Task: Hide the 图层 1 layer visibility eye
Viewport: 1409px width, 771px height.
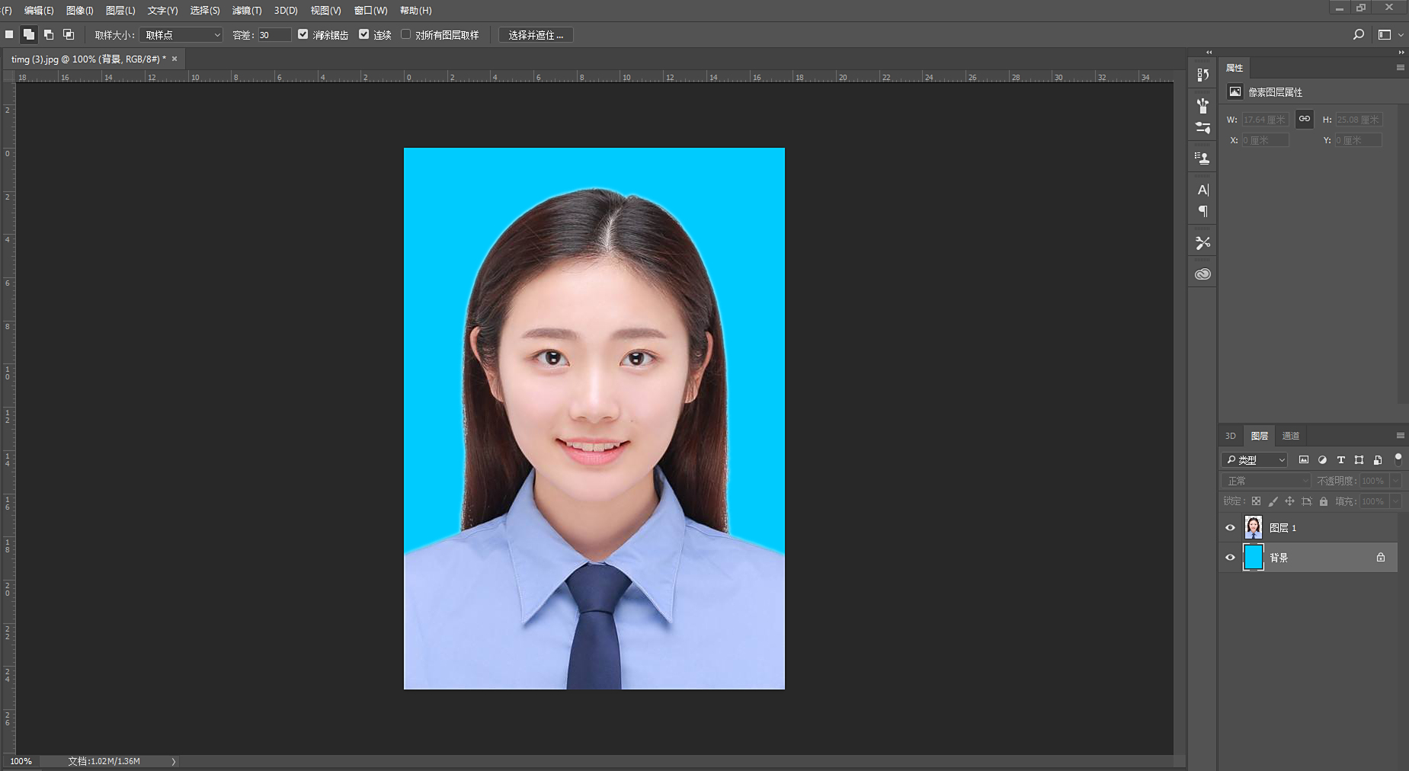Action: [1230, 528]
